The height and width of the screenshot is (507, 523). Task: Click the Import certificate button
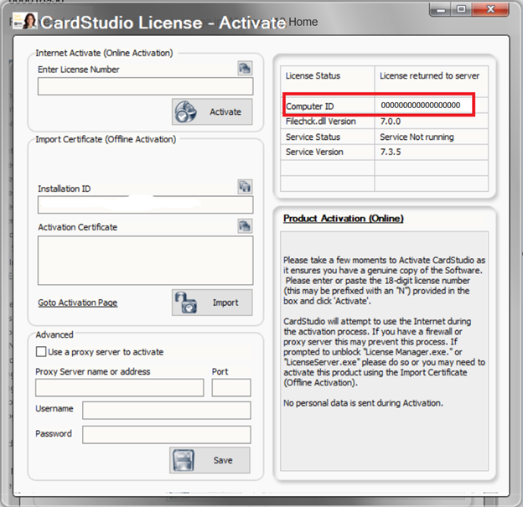pos(212,303)
